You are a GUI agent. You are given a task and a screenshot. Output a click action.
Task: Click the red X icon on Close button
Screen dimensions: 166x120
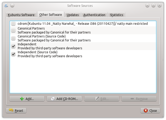(146, 111)
